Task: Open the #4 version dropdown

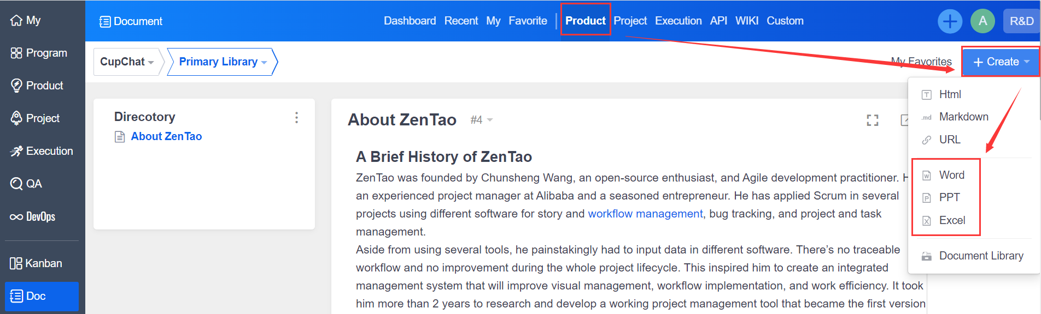Action: coord(481,120)
